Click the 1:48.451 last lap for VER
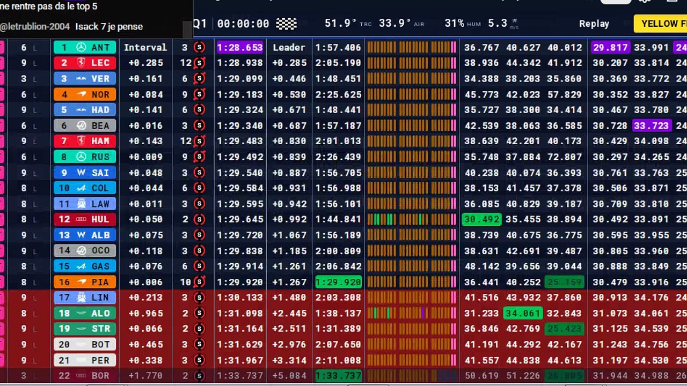The height and width of the screenshot is (386, 687). coord(338,79)
